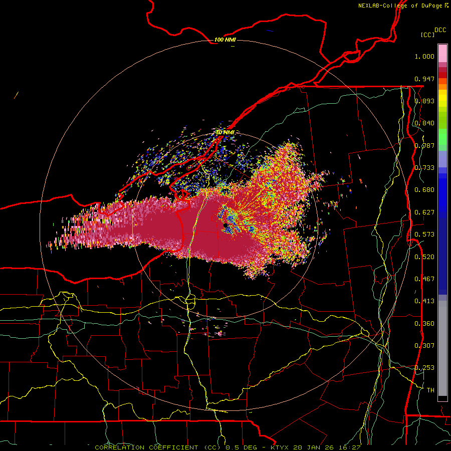Select the 0.627 legend value
Image resolution: width=451 pixels, height=451 pixels.
(424, 212)
